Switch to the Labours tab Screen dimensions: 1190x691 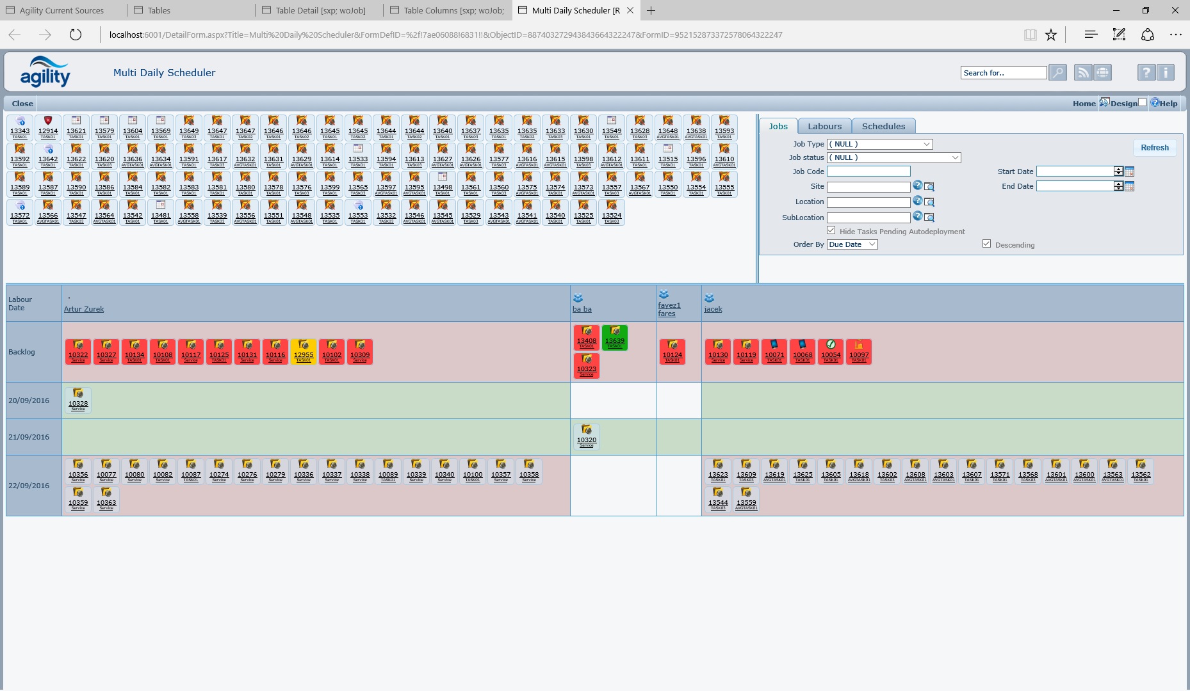point(824,127)
